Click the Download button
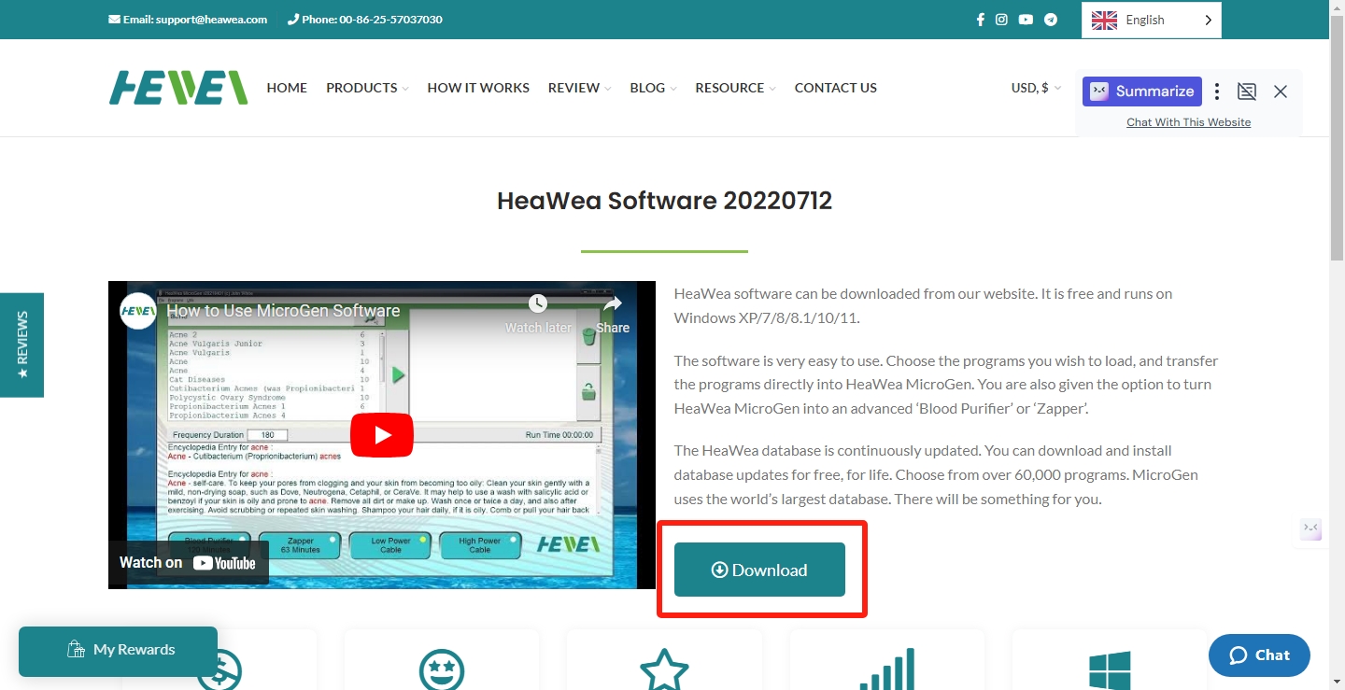Viewport: 1345px width, 690px height. tap(759, 570)
